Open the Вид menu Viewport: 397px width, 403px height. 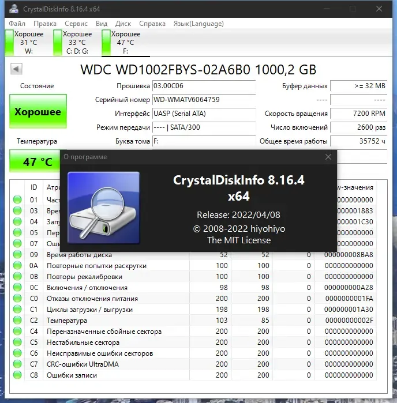(x=102, y=24)
